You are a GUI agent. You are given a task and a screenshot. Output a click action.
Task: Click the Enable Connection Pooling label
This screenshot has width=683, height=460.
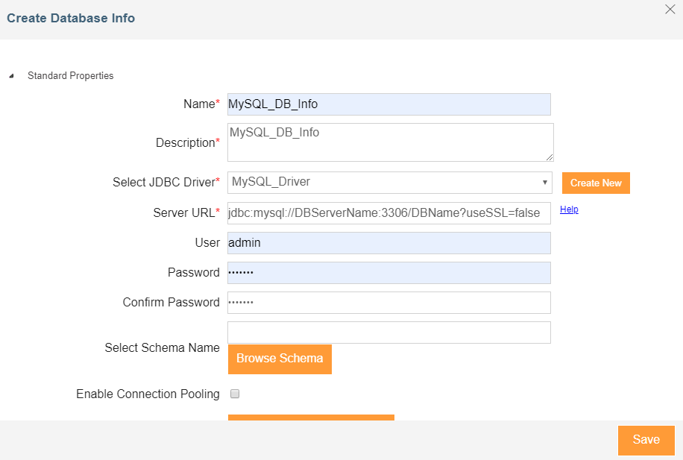point(148,394)
